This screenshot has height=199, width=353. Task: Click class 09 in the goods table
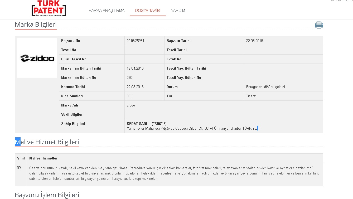(x=19, y=168)
